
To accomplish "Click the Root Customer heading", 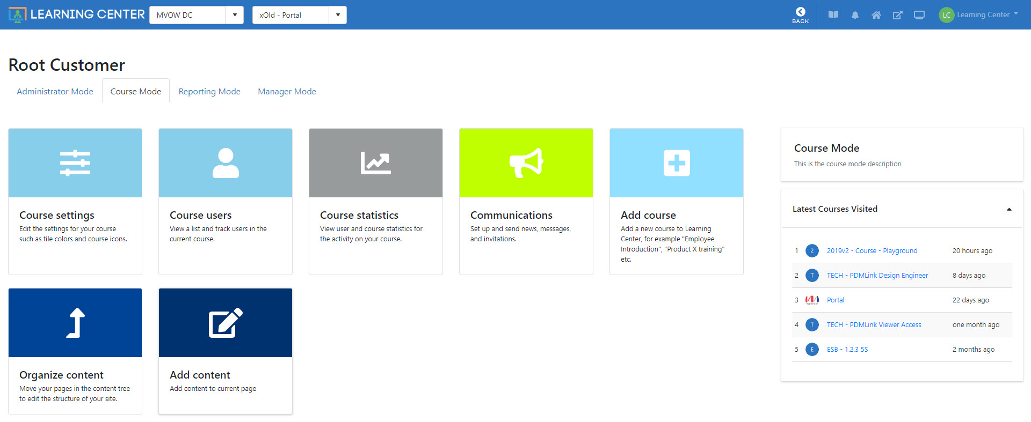I will click(67, 65).
